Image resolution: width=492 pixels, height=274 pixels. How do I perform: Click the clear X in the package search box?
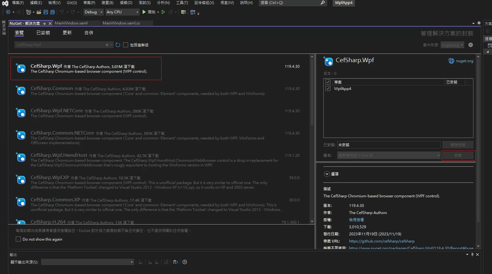coord(107,45)
